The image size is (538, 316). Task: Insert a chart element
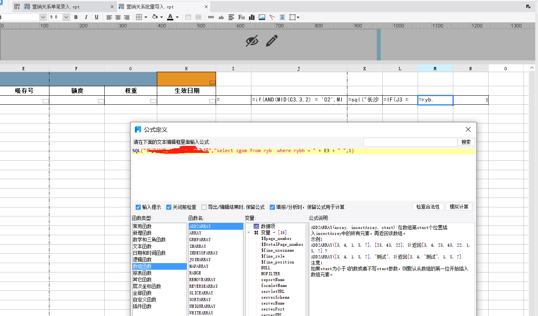pyautogui.click(x=252, y=17)
